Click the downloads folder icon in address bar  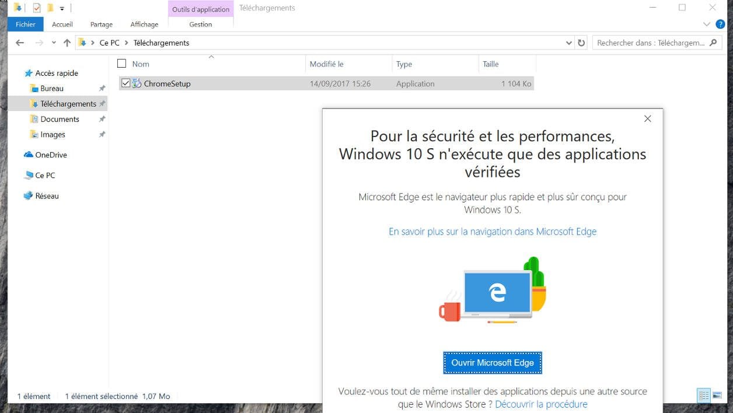click(82, 43)
